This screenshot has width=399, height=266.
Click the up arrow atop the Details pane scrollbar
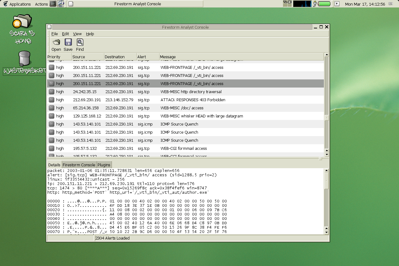[x=327, y=170]
